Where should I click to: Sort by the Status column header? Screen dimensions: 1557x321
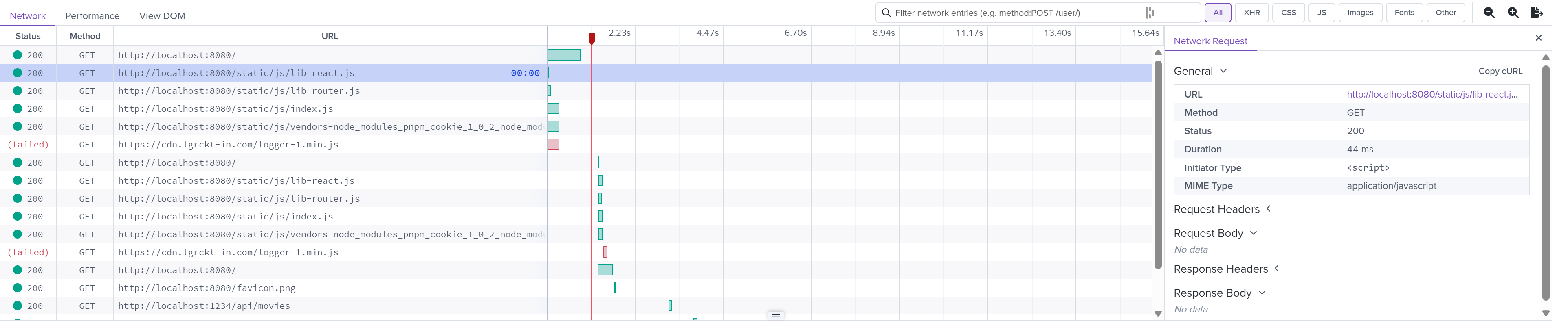point(28,36)
